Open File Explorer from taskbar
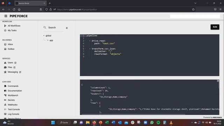224x126 pixels. pyautogui.click(x=88, y=122)
